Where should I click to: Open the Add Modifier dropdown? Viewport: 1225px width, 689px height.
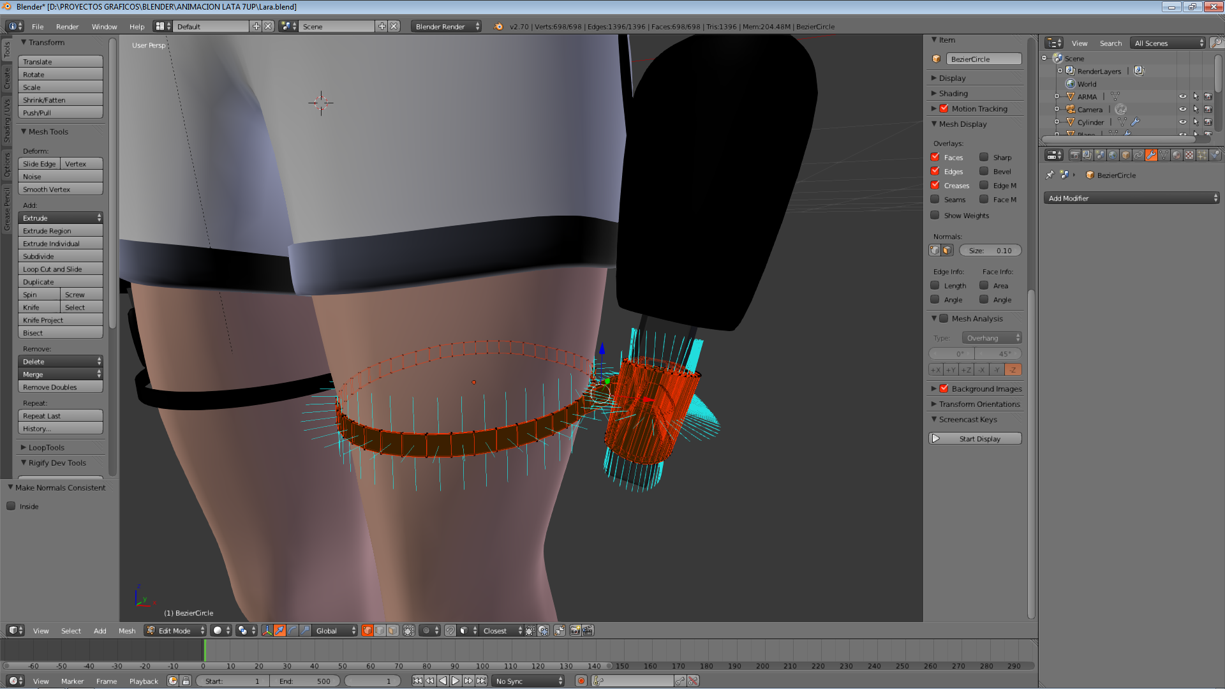coord(1131,198)
